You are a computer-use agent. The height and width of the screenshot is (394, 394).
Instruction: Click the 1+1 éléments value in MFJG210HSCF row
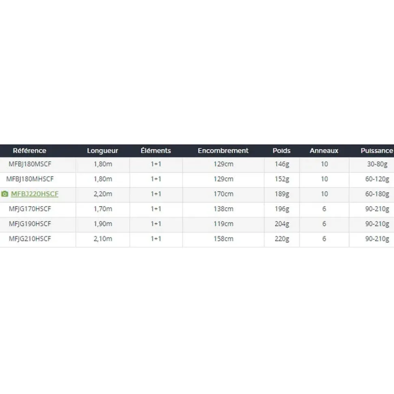[x=156, y=239]
